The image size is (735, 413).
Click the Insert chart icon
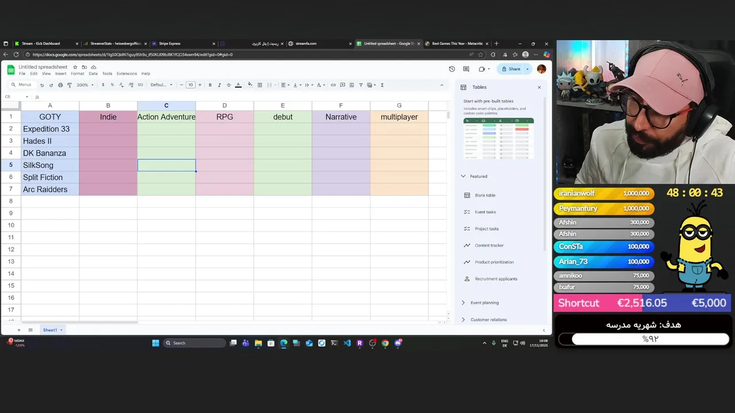pos(351,85)
